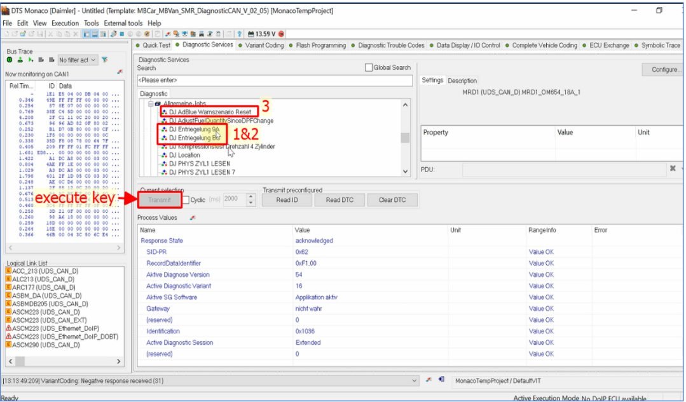Click the help question mark toolbar icon
The image size is (686, 402).
coord(239,34)
